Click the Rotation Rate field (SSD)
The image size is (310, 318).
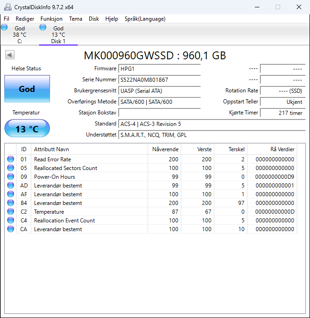click(x=282, y=91)
